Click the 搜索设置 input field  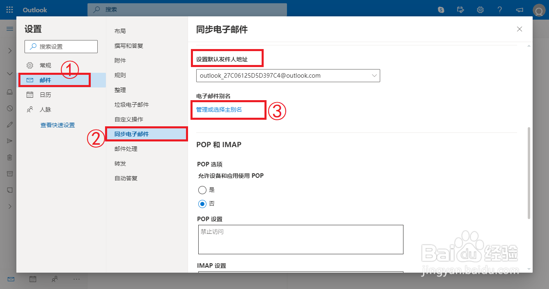[61, 47]
